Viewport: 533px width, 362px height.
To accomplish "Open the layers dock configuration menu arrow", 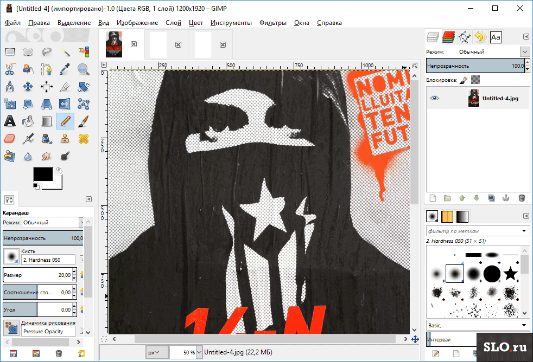I will (x=526, y=37).
